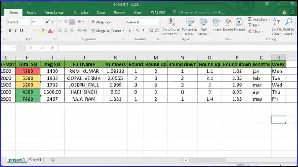
Task: Apply Comma style
Action: click(143, 30)
